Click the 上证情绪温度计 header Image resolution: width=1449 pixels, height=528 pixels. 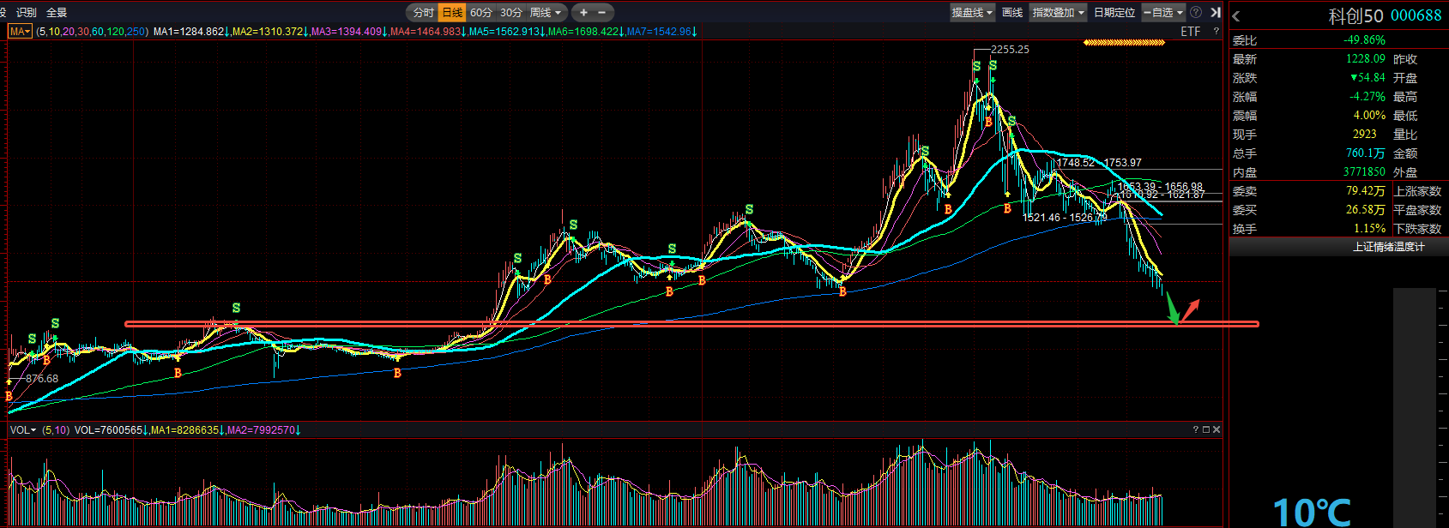point(1388,247)
